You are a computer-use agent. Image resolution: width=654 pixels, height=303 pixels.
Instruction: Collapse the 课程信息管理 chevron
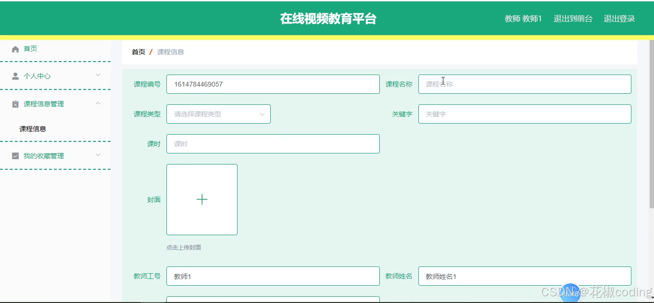98,103
